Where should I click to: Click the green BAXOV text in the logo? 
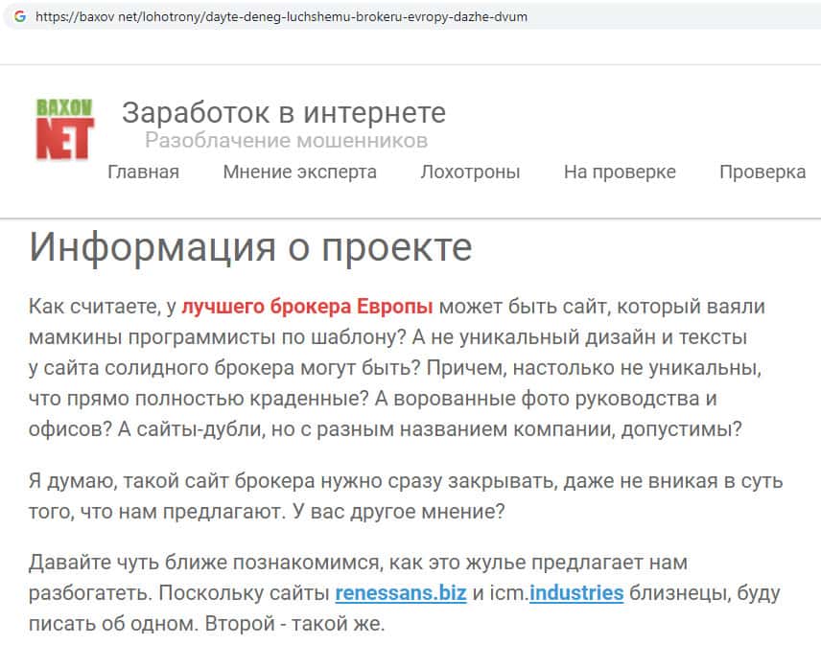tap(64, 108)
